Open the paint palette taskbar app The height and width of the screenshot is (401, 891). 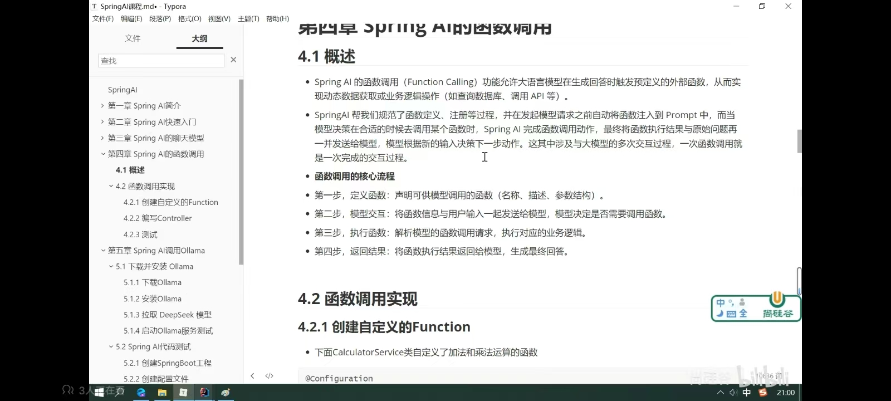[x=226, y=392]
